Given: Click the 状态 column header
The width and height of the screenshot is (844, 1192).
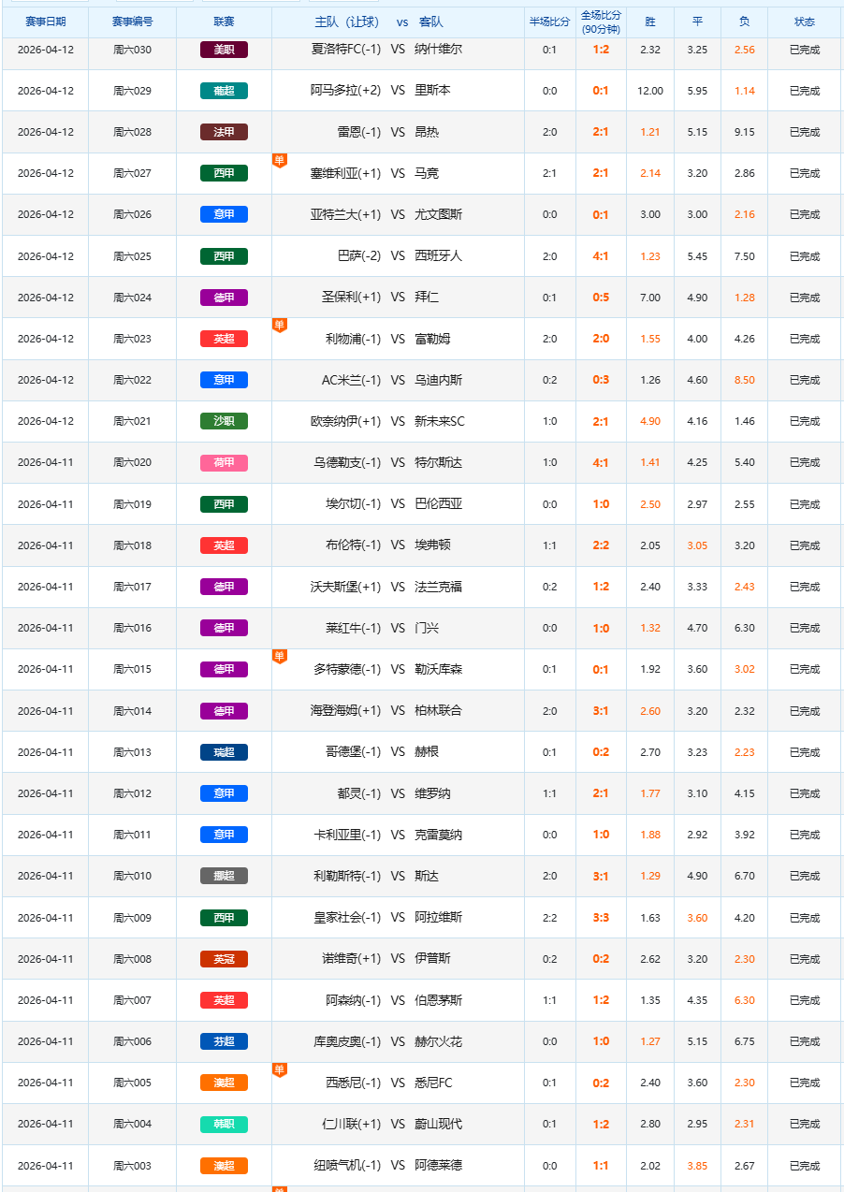Looking at the screenshot, I should [x=804, y=22].
